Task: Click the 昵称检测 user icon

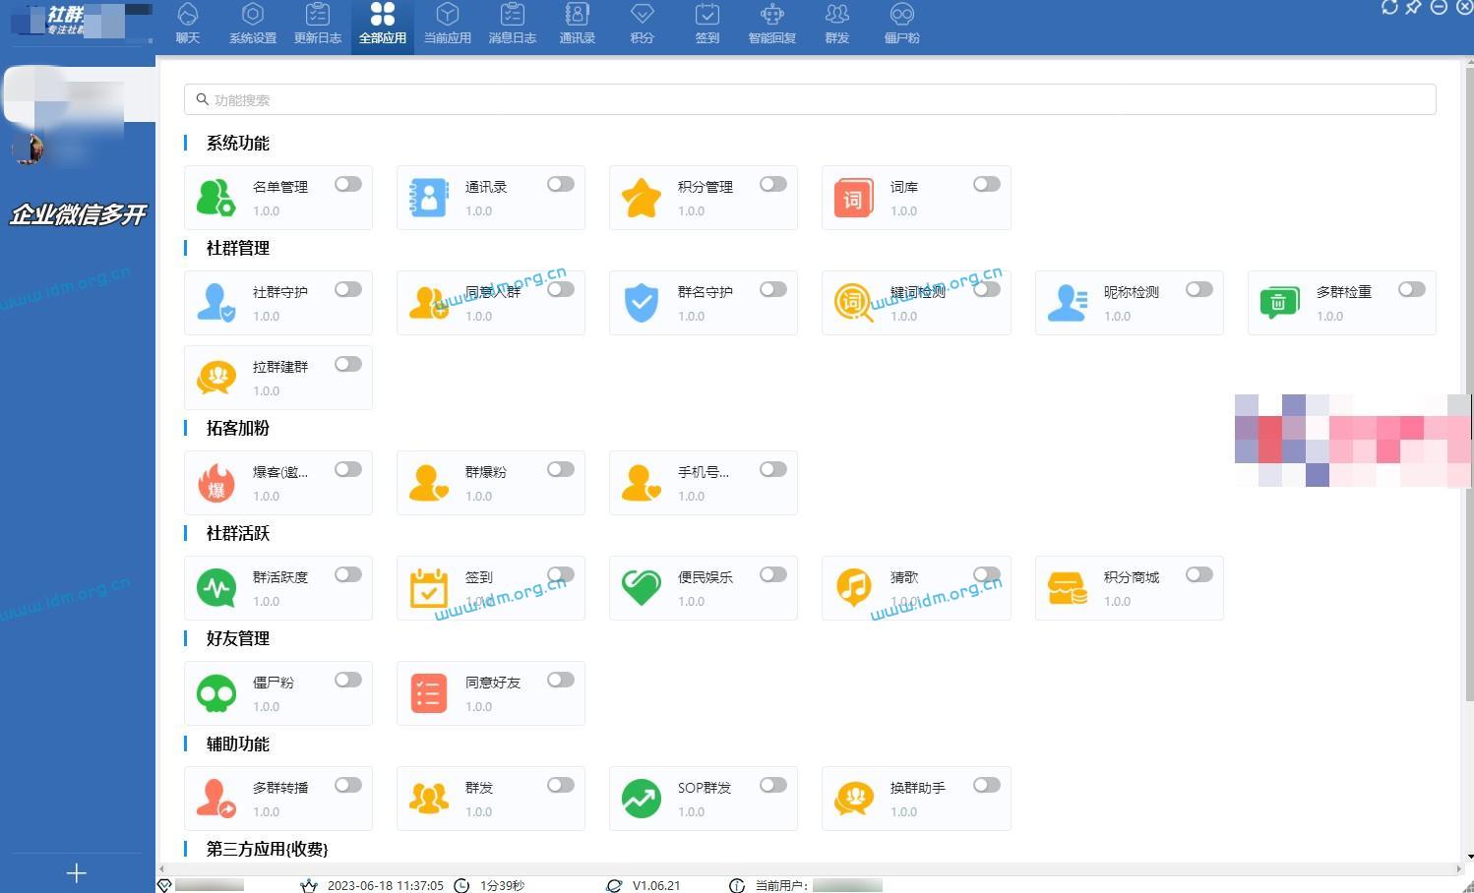Action: point(1067,303)
